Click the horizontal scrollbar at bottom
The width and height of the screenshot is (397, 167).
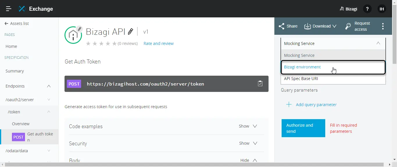point(195,165)
